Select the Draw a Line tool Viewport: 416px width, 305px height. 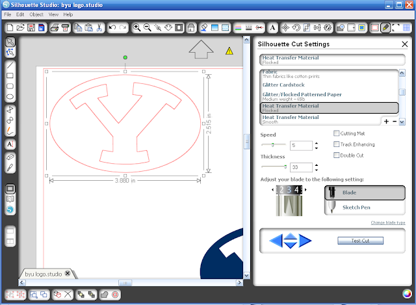(x=10, y=65)
